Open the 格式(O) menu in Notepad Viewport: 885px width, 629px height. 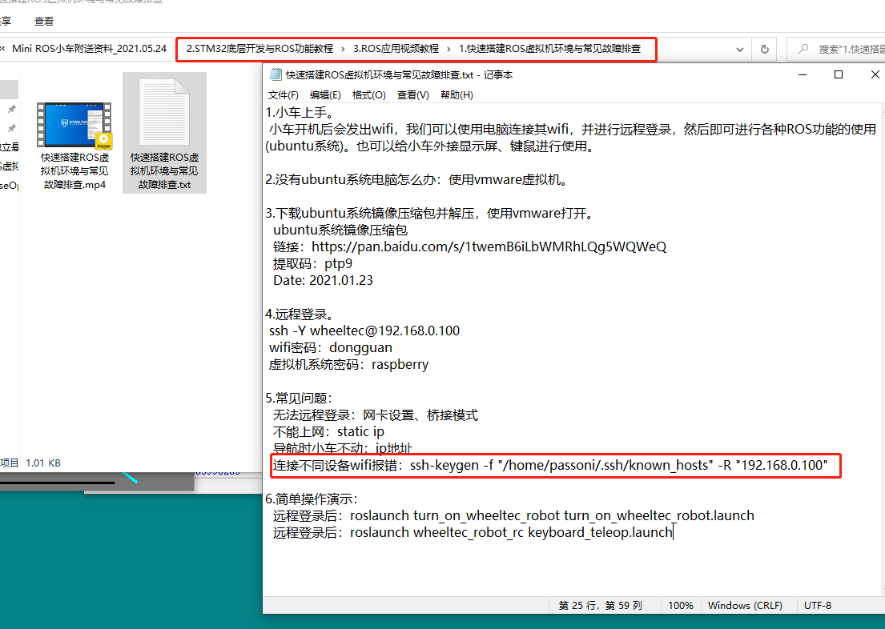click(368, 94)
